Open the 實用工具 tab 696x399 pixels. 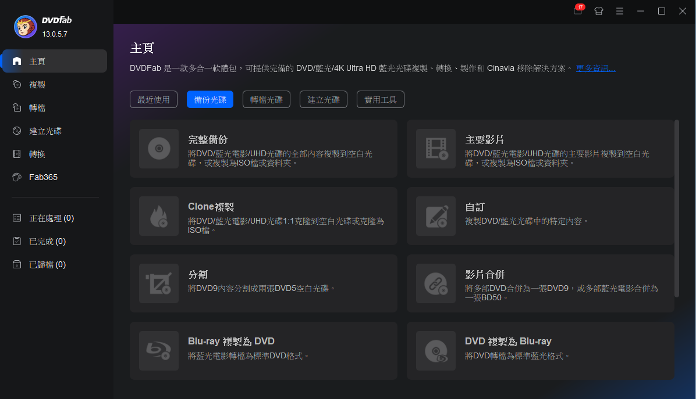point(380,99)
